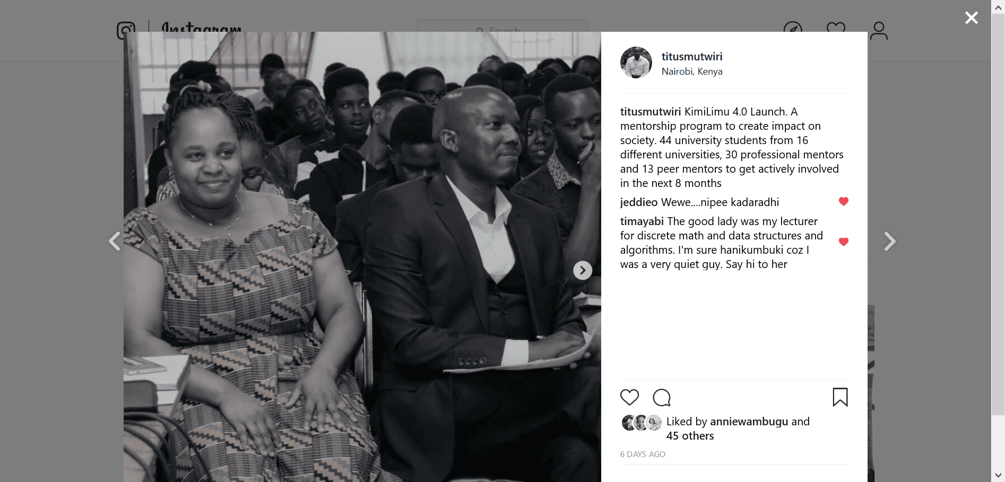Advance to next photo in carousel
Image resolution: width=1005 pixels, height=482 pixels.
pos(583,270)
